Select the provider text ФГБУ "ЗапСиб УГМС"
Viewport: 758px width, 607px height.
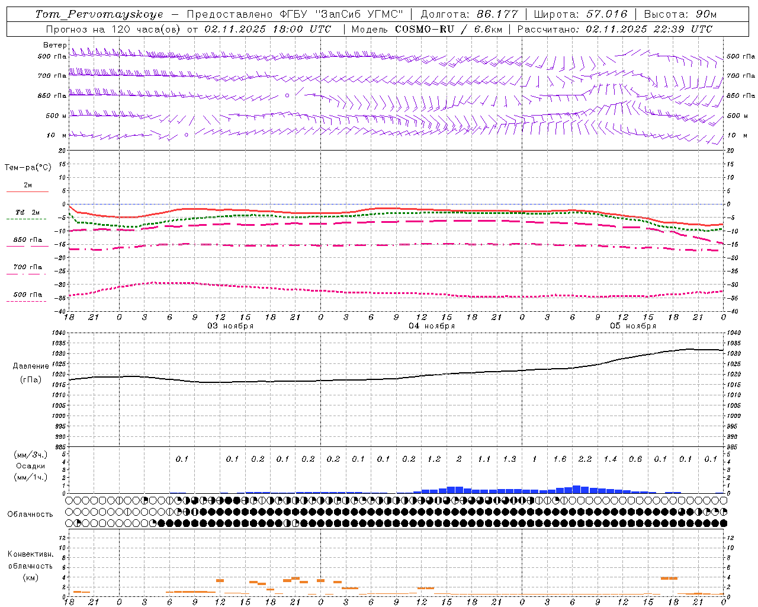click(x=341, y=14)
